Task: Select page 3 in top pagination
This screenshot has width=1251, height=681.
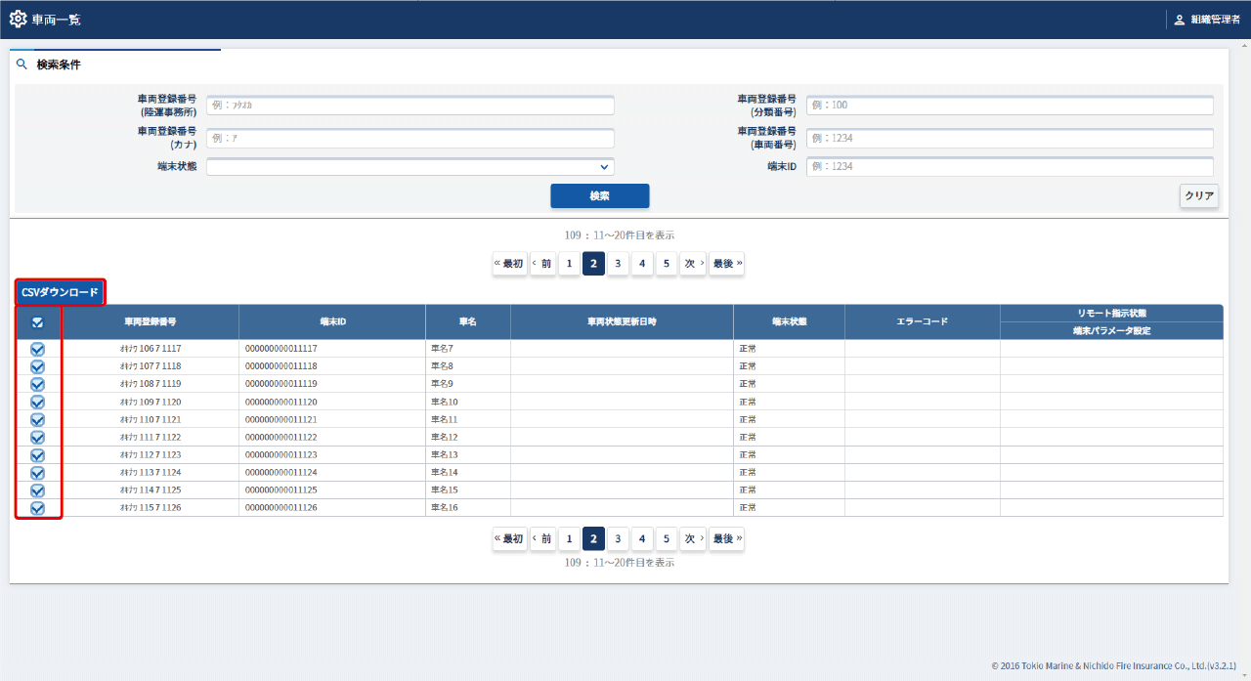Action: [x=618, y=264]
